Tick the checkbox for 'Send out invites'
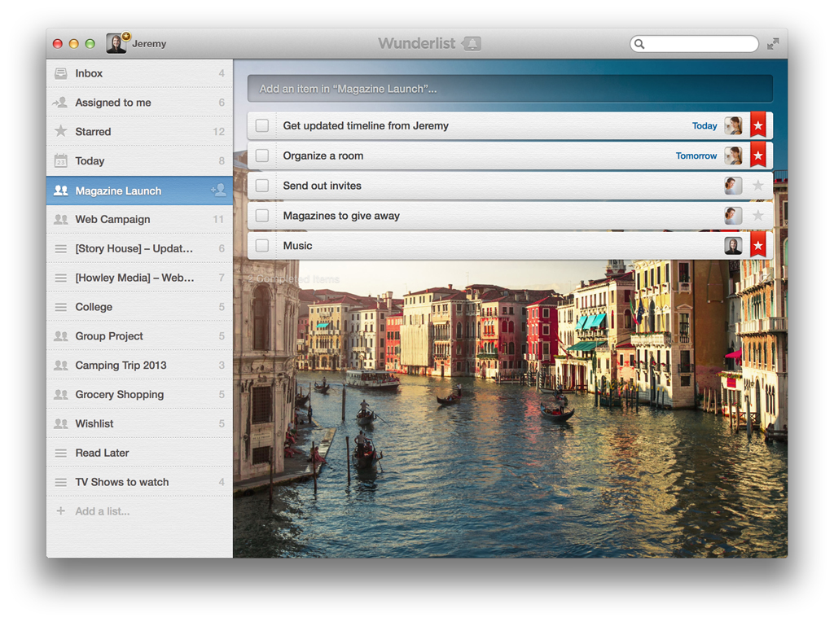 click(262, 185)
